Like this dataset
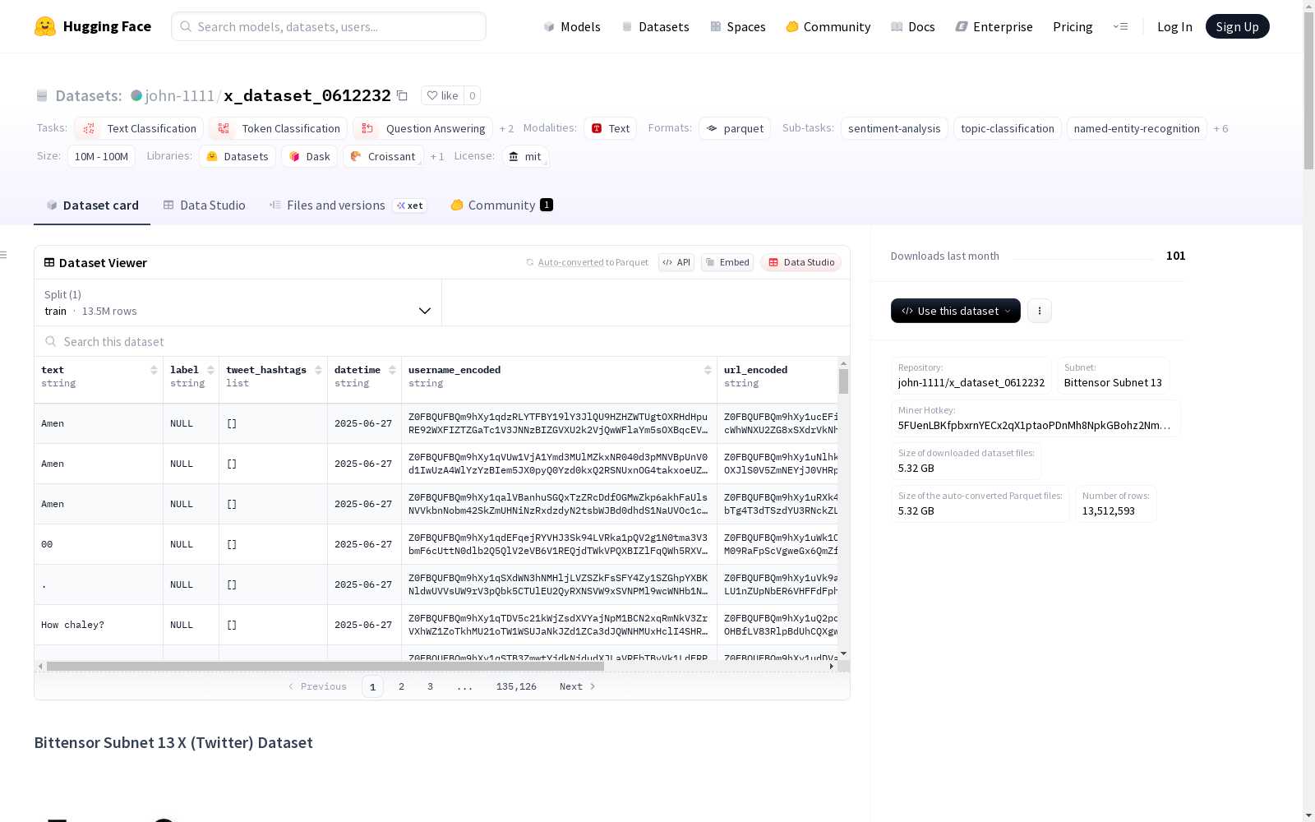The height and width of the screenshot is (822, 1315). [x=442, y=95]
